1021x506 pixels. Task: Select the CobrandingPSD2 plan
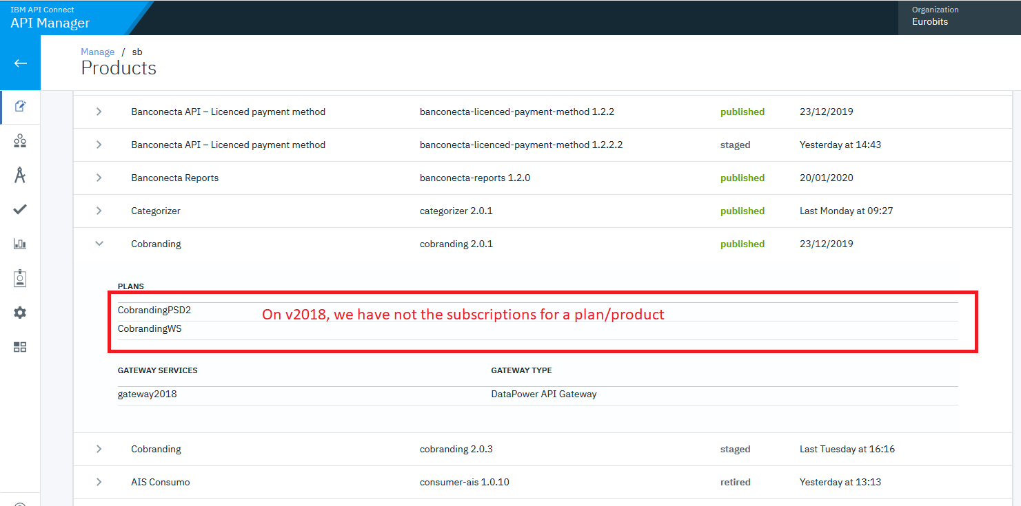tap(154, 310)
